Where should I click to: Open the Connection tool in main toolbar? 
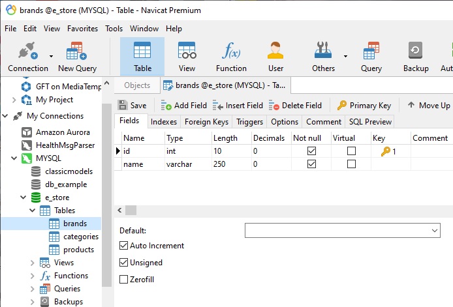27,57
